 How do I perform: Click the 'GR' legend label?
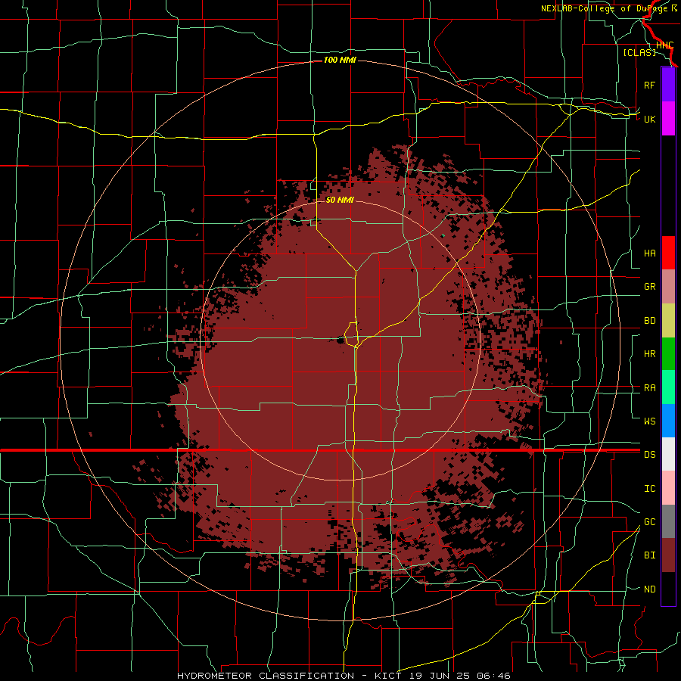click(649, 287)
